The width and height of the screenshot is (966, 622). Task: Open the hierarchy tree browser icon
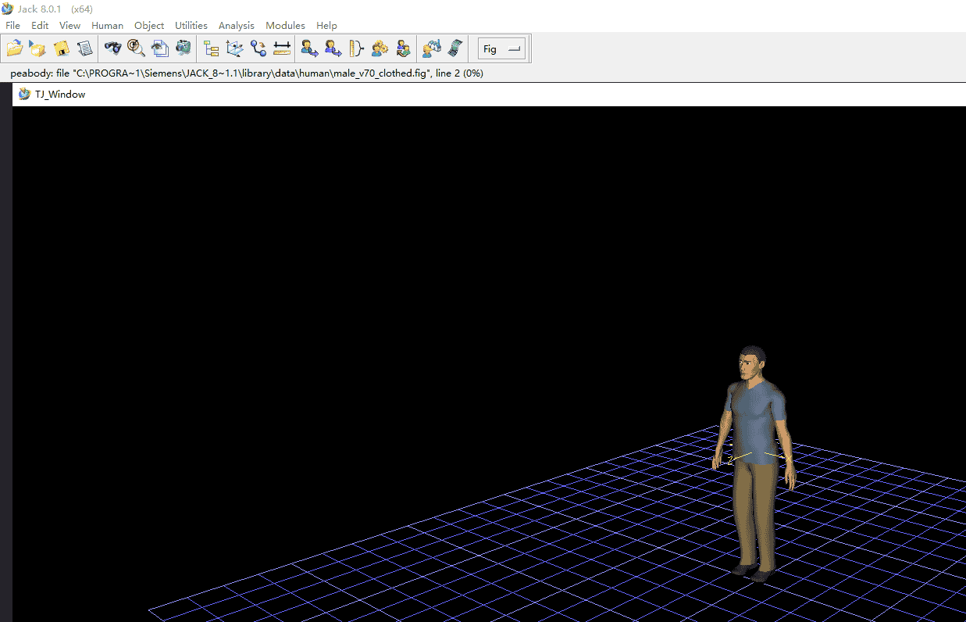point(211,48)
